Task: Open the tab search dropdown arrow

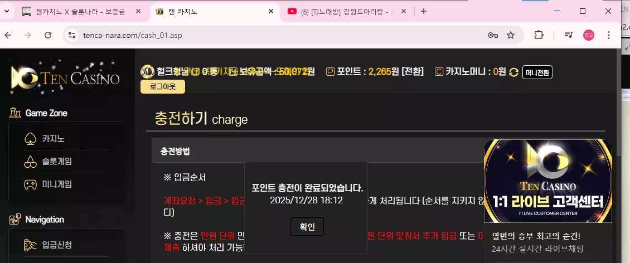Action: click(6, 11)
